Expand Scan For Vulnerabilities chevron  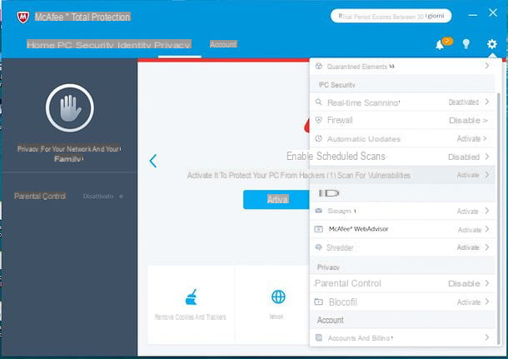487,175
